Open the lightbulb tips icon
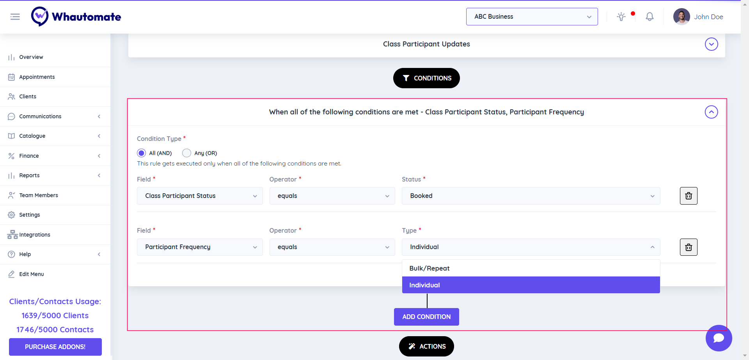 pos(621,17)
